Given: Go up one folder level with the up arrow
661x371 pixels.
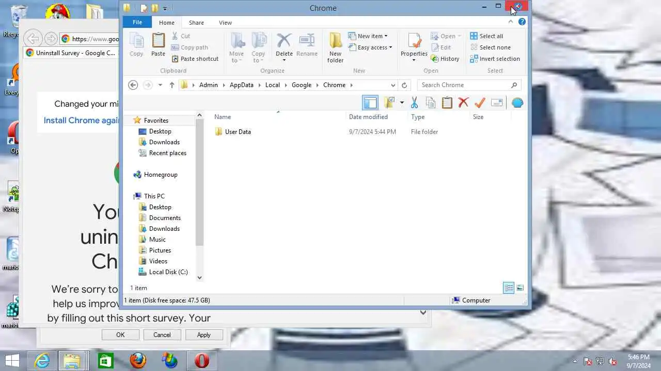Looking at the screenshot, I should pos(172,85).
